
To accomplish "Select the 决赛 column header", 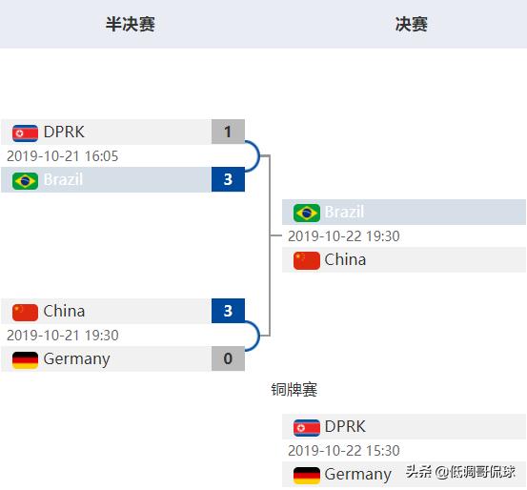I will click(411, 24).
